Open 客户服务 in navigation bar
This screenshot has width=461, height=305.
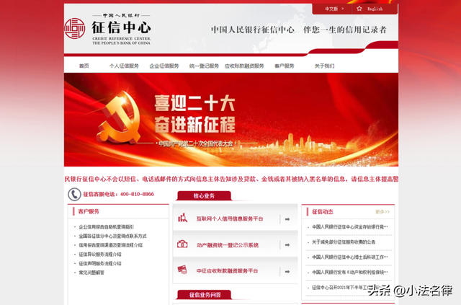(285, 66)
